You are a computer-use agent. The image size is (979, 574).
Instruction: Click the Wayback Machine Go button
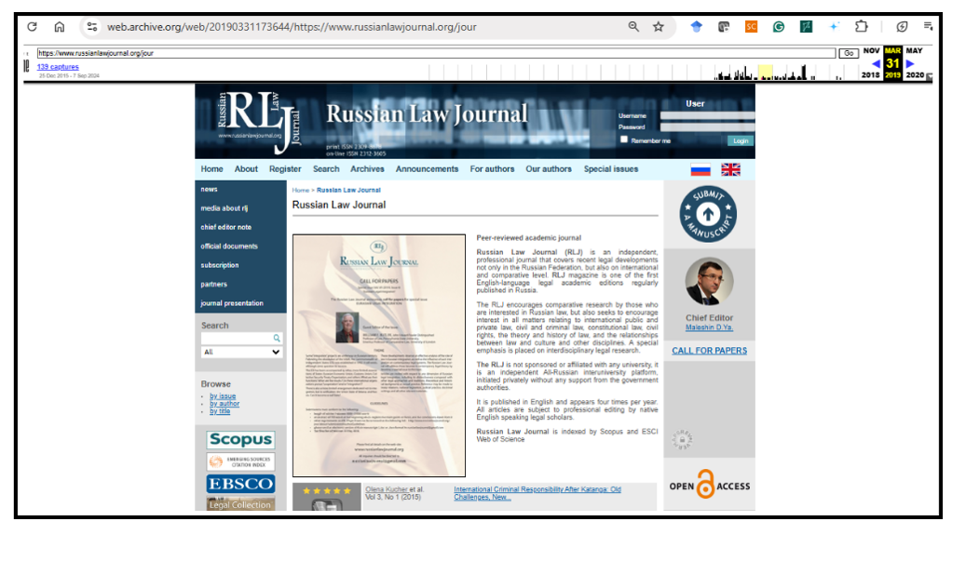849,53
